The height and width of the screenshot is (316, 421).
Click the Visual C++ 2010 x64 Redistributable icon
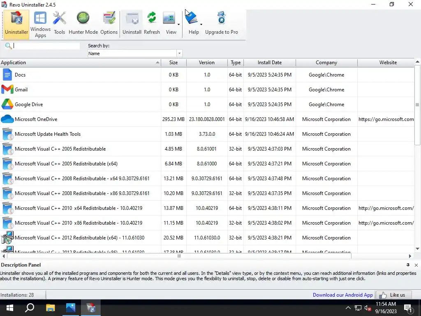7,208
